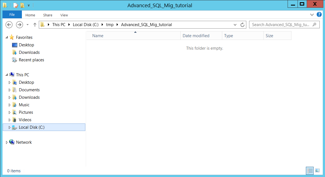Viewport: 325px width, 177px height.
Task: Select Network in navigation pane
Action: 24,142
